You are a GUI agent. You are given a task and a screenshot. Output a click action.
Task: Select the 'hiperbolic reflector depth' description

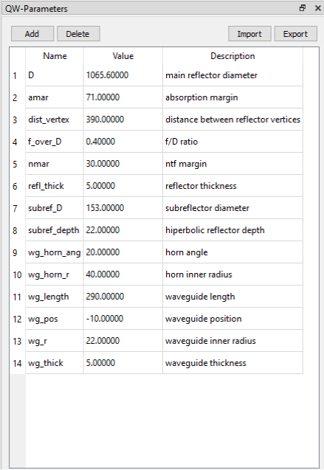(x=232, y=230)
